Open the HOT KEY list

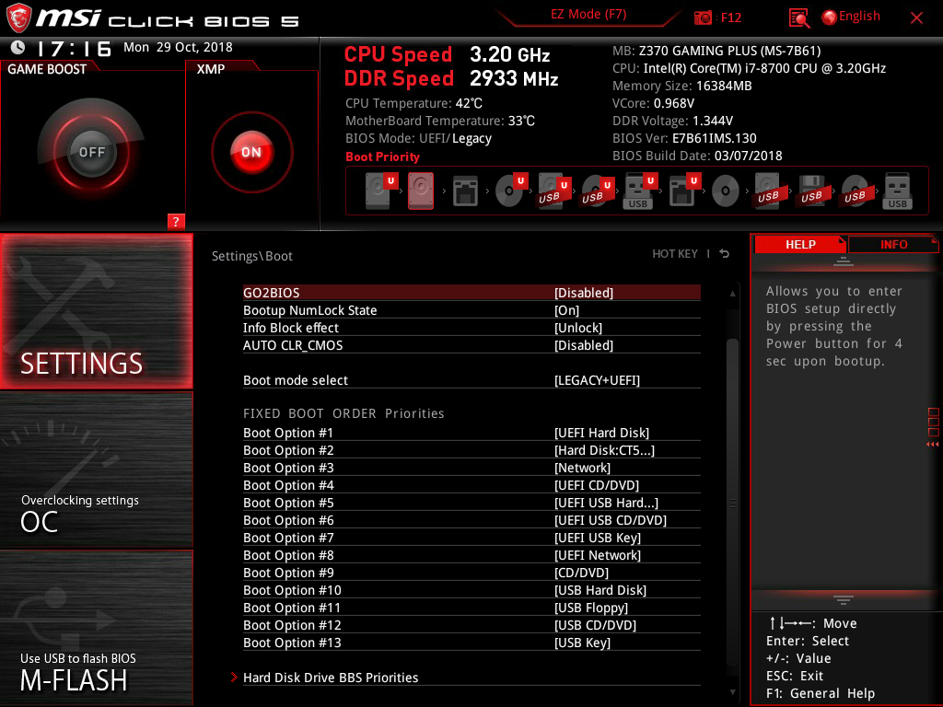(x=675, y=254)
